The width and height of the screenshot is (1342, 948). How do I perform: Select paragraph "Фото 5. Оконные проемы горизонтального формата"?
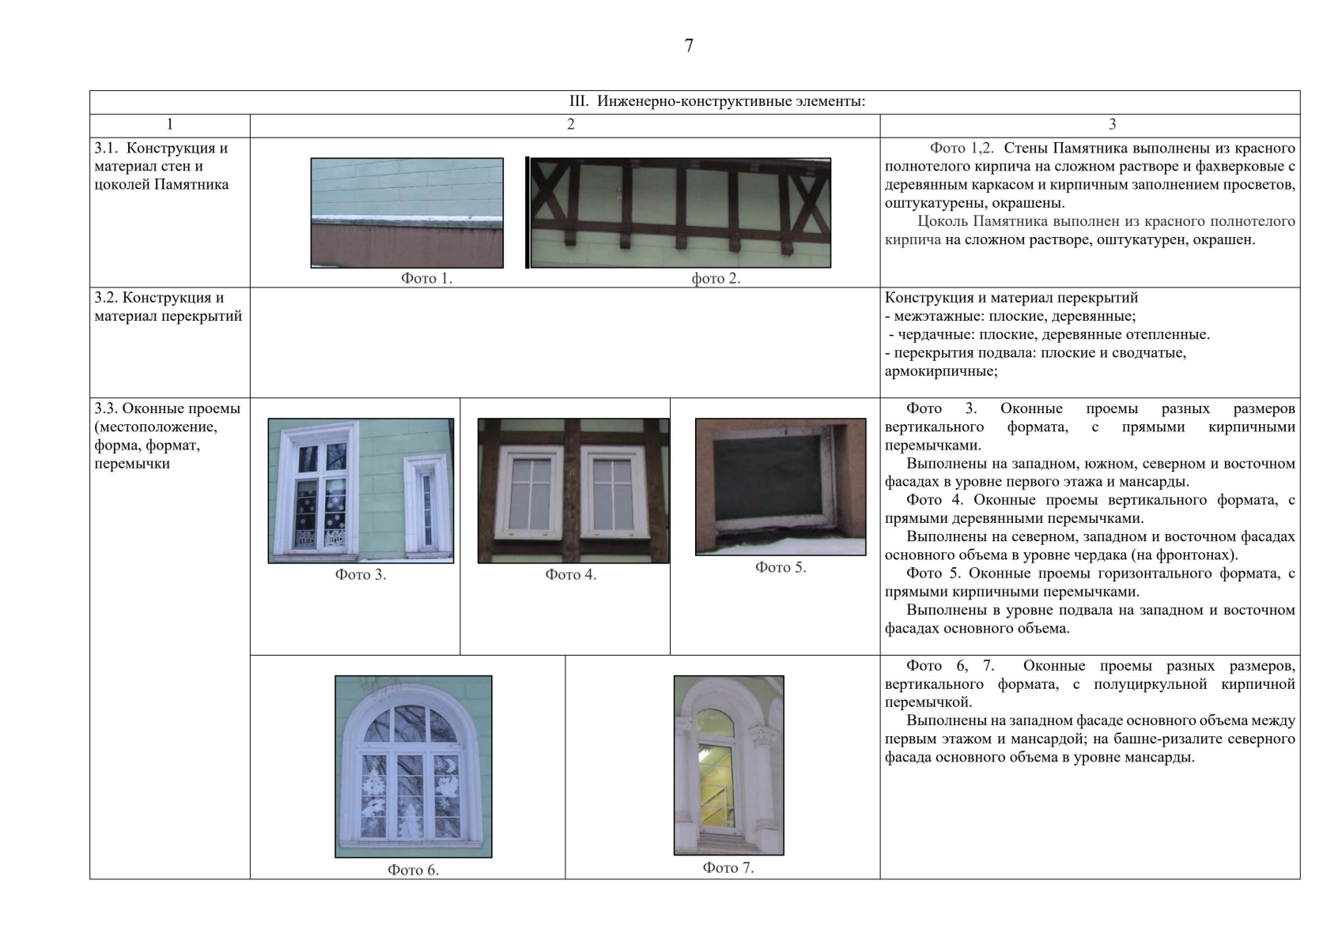pyautogui.click(x=1090, y=582)
